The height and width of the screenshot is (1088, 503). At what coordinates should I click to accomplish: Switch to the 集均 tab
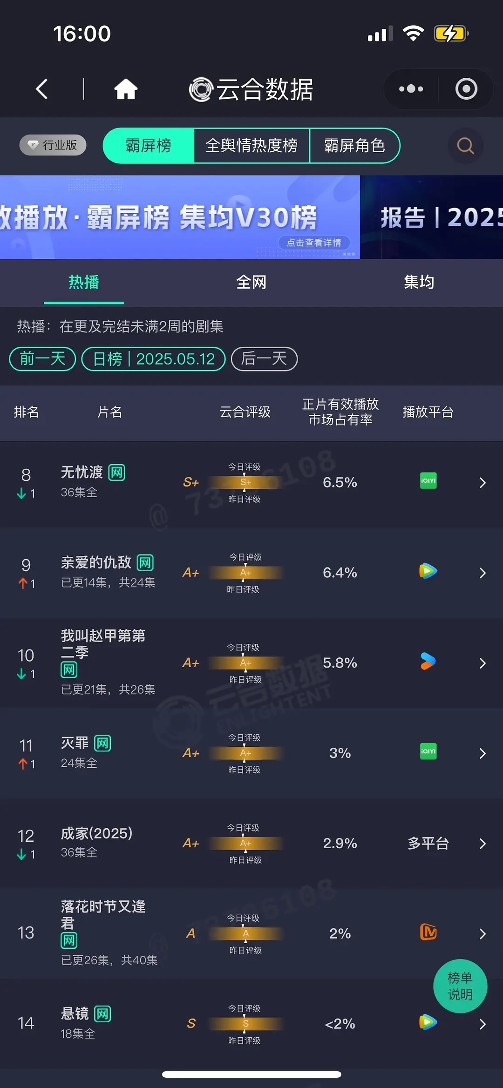coord(419,282)
